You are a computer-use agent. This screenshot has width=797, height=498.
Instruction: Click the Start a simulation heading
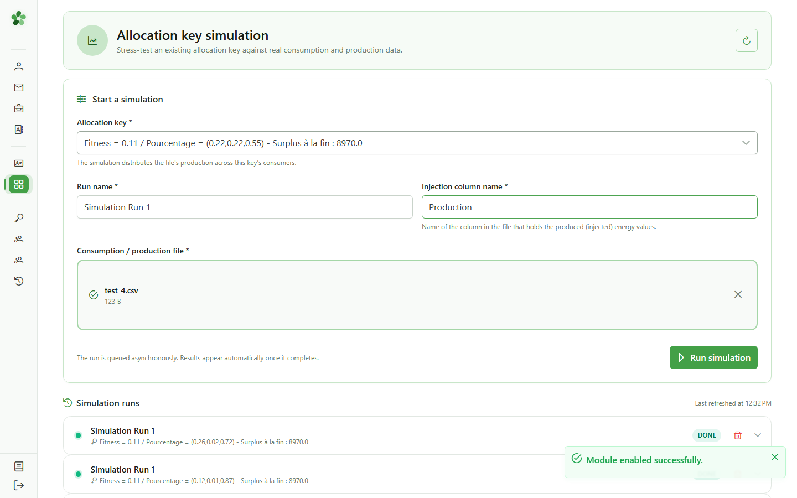coord(128,100)
